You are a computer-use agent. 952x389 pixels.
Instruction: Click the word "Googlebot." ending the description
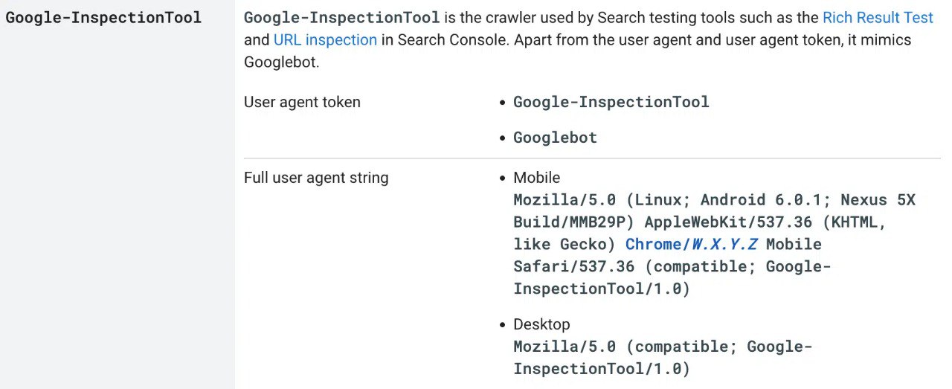281,62
